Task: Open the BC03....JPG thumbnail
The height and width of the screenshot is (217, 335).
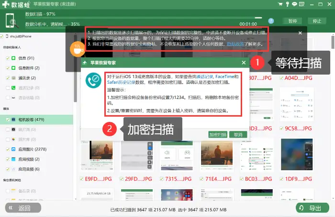Action: tap(257, 155)
